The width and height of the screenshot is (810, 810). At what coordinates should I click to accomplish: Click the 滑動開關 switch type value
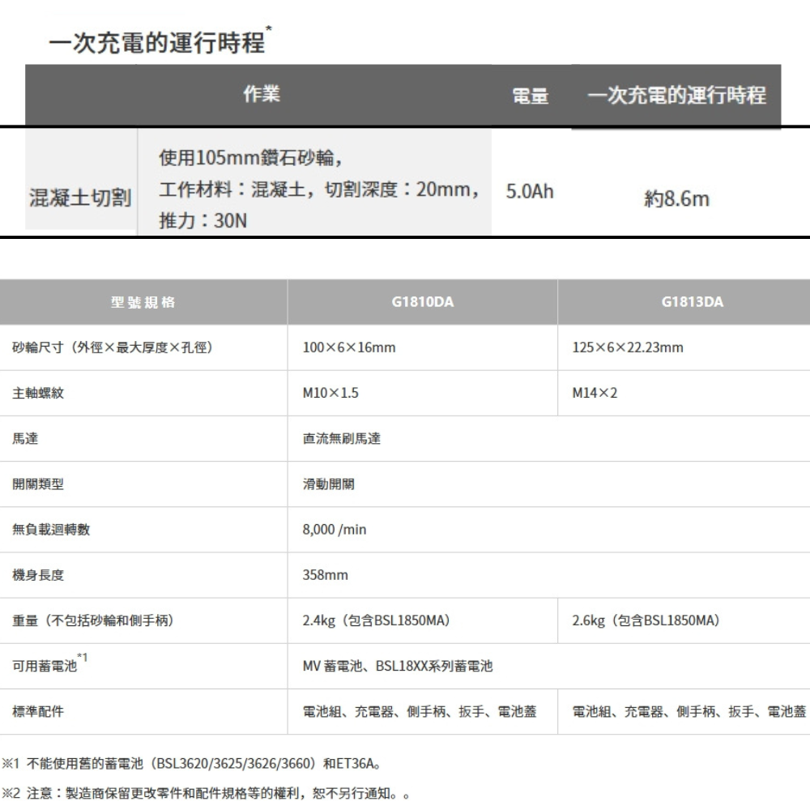[x=328, y=484]
